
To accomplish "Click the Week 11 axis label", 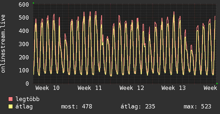I will click(90, 88).
